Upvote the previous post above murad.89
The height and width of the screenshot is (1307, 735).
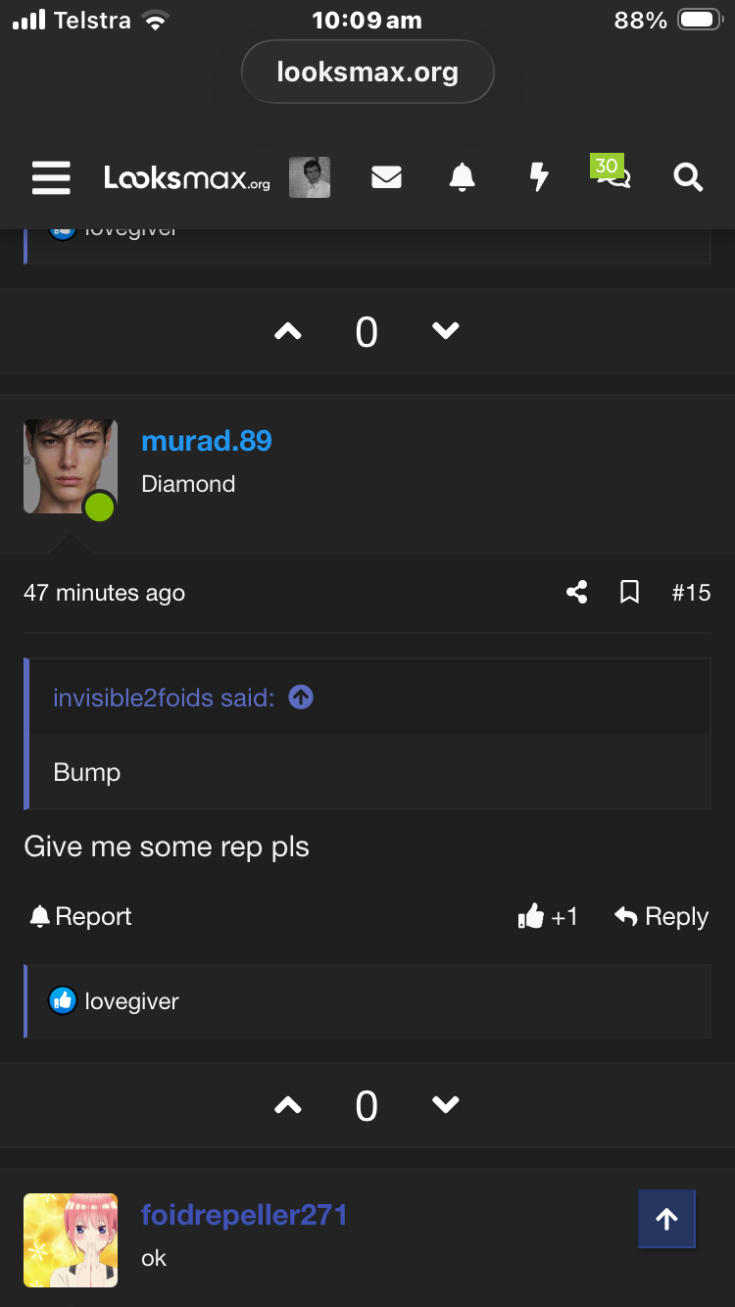[287, 332]
